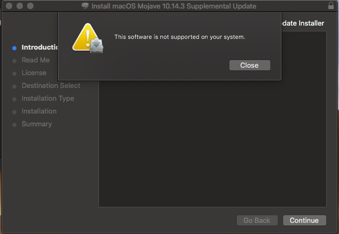The image size is (339, 234).
Task: Click the Read Me step bullet
Action: click(x=14, y=61)
